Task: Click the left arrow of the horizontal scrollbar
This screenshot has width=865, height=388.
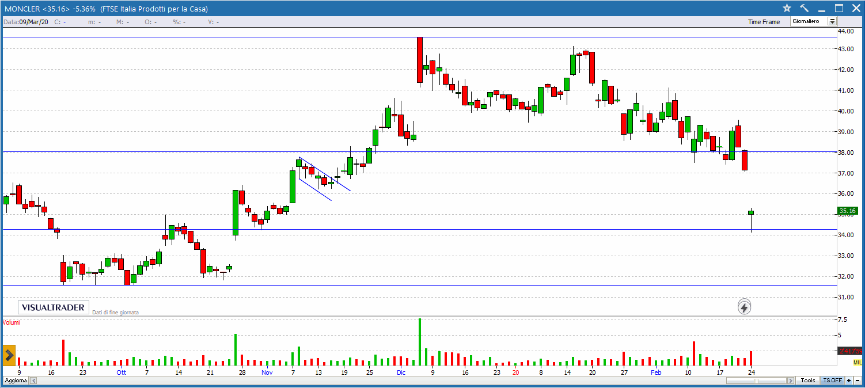Action: (33, 381)
